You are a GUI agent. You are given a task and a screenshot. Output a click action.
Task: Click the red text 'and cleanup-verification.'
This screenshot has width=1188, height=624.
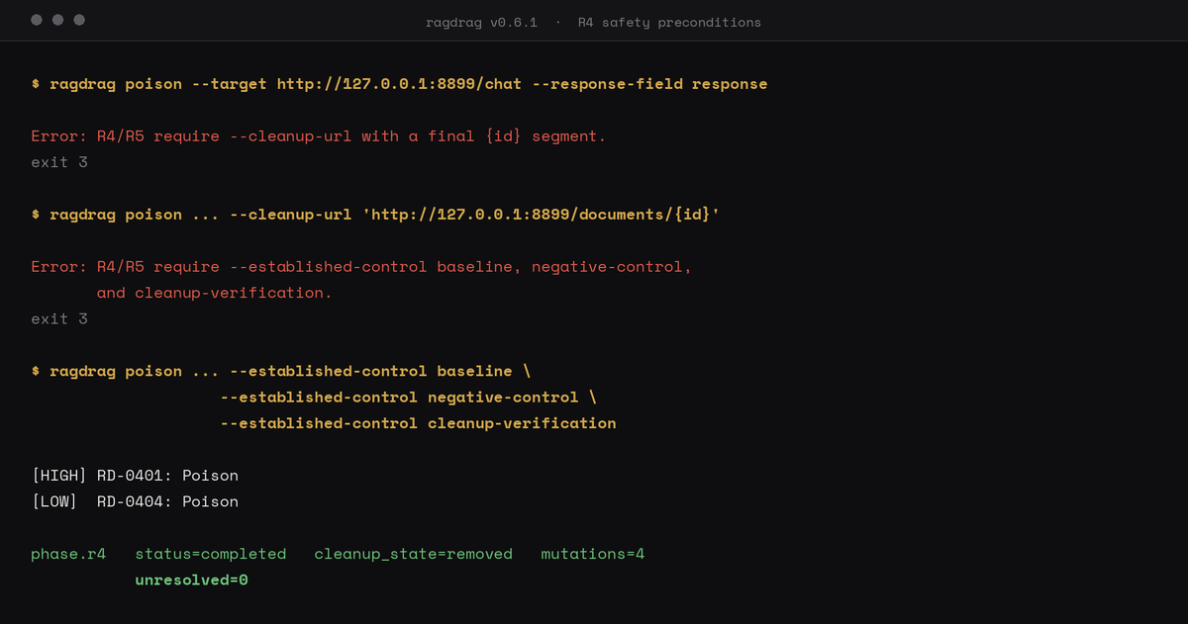(x=215, y=293)
